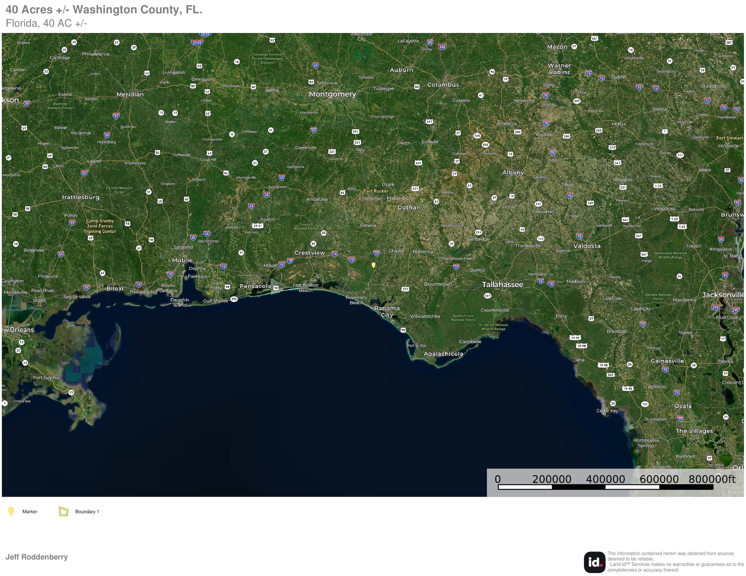Click the Pensacola city label

[255, 286]
